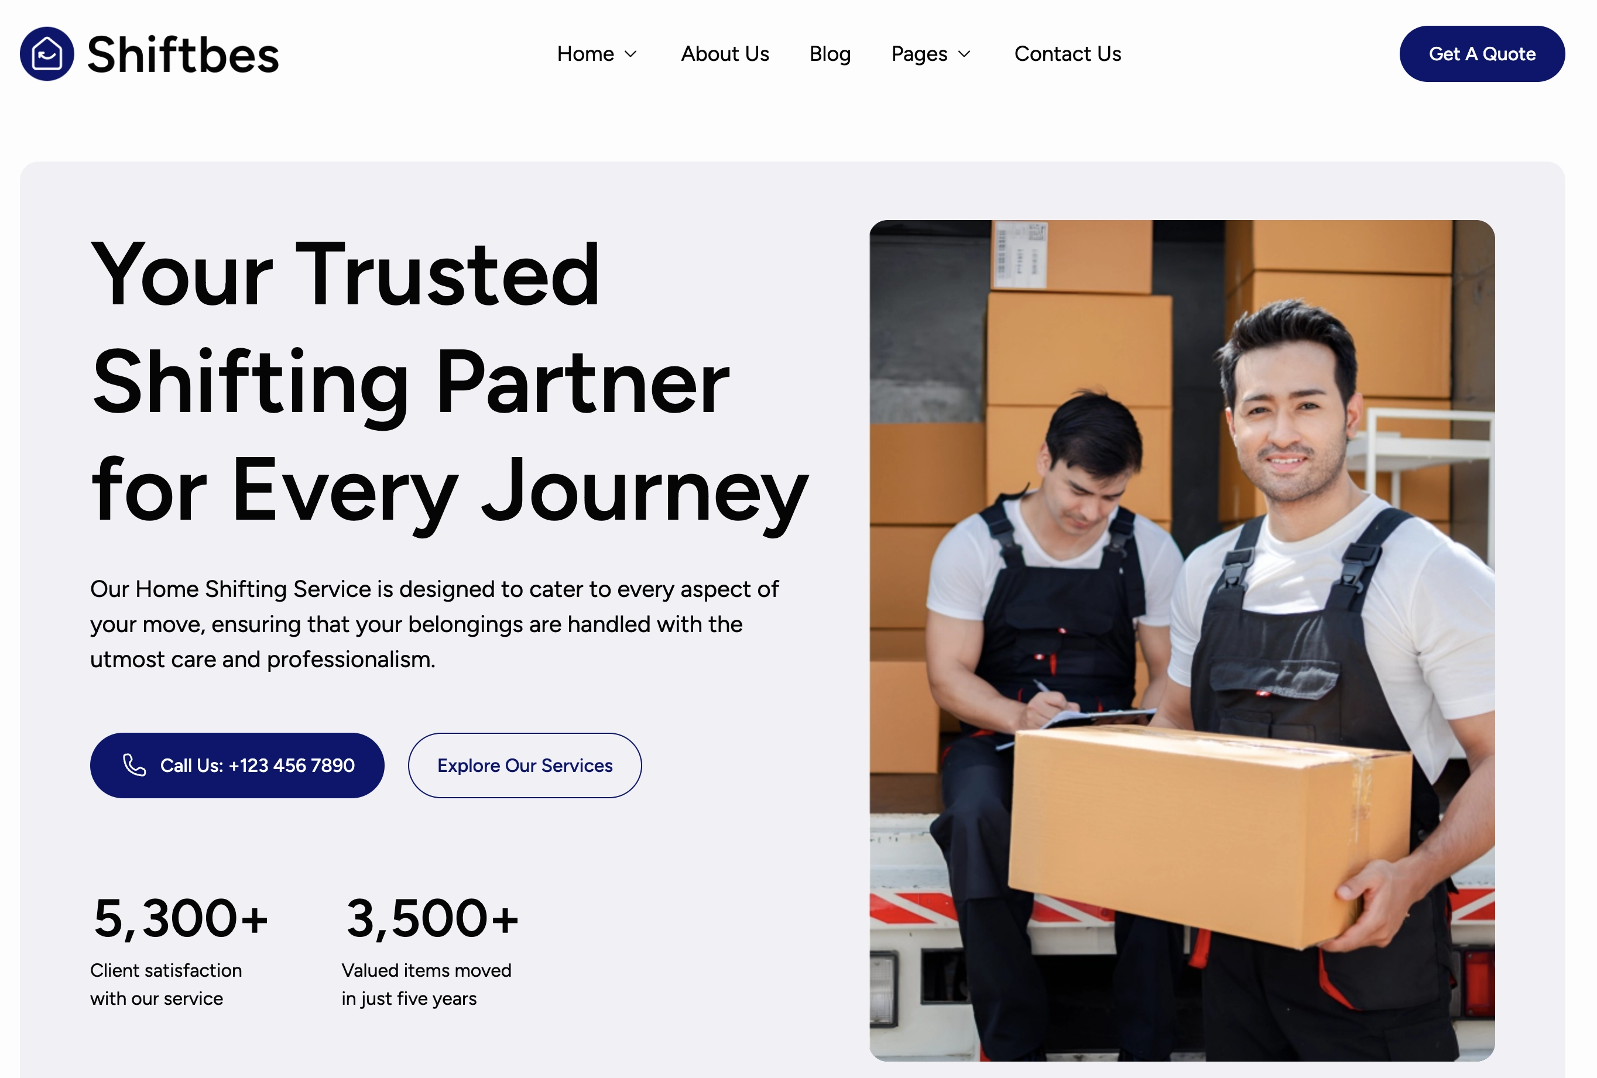Click the movers hero photo
The image size is (1597, 1078).
coord(1181,640)
